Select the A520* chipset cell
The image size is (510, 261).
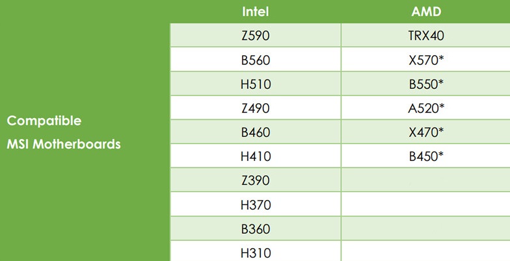425,108
